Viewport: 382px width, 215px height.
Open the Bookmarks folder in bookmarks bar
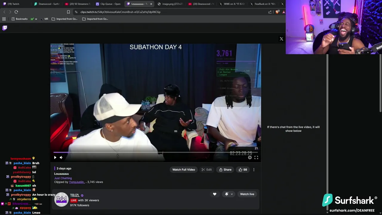coord(19,19)
